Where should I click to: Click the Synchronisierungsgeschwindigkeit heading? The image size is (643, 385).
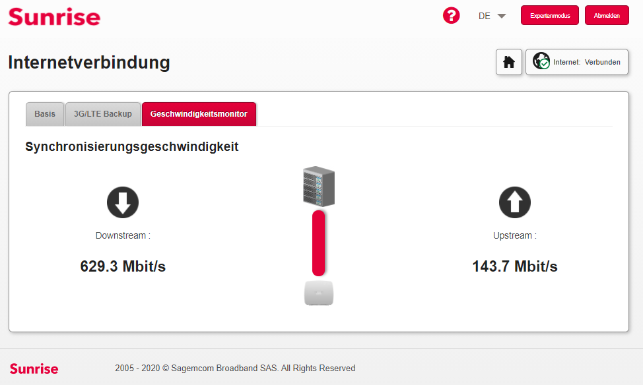click(132, 146)
